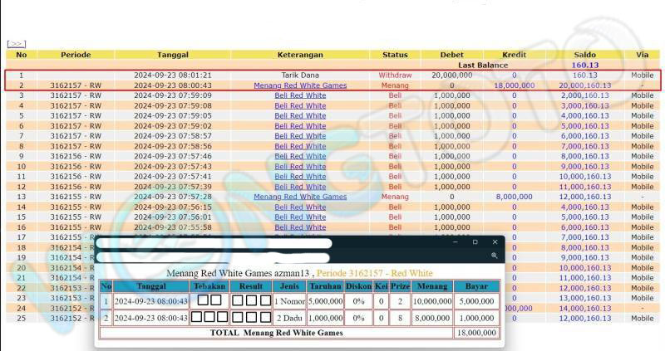Click the zoom magnifier icon in popup
The height and width of the screenshot is (351, 665).
pyautogui.click(x=495, y=256)
